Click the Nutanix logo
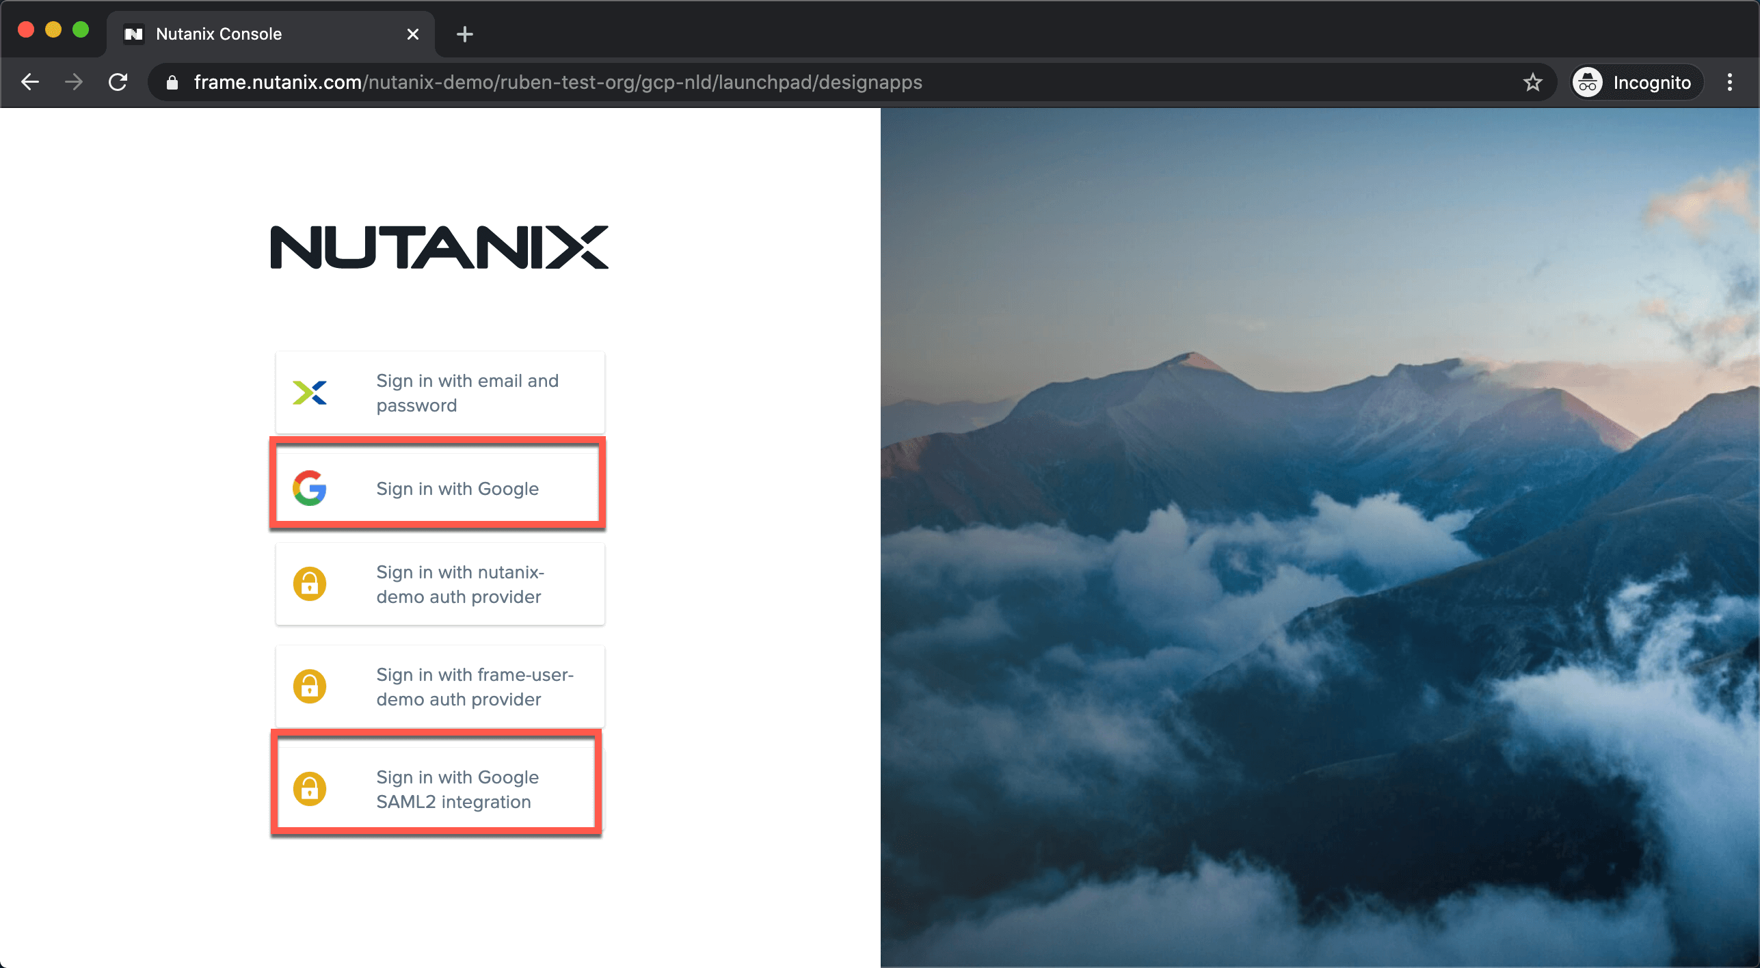This screenshot has height=968, width=1760. [x=439, y=247]
